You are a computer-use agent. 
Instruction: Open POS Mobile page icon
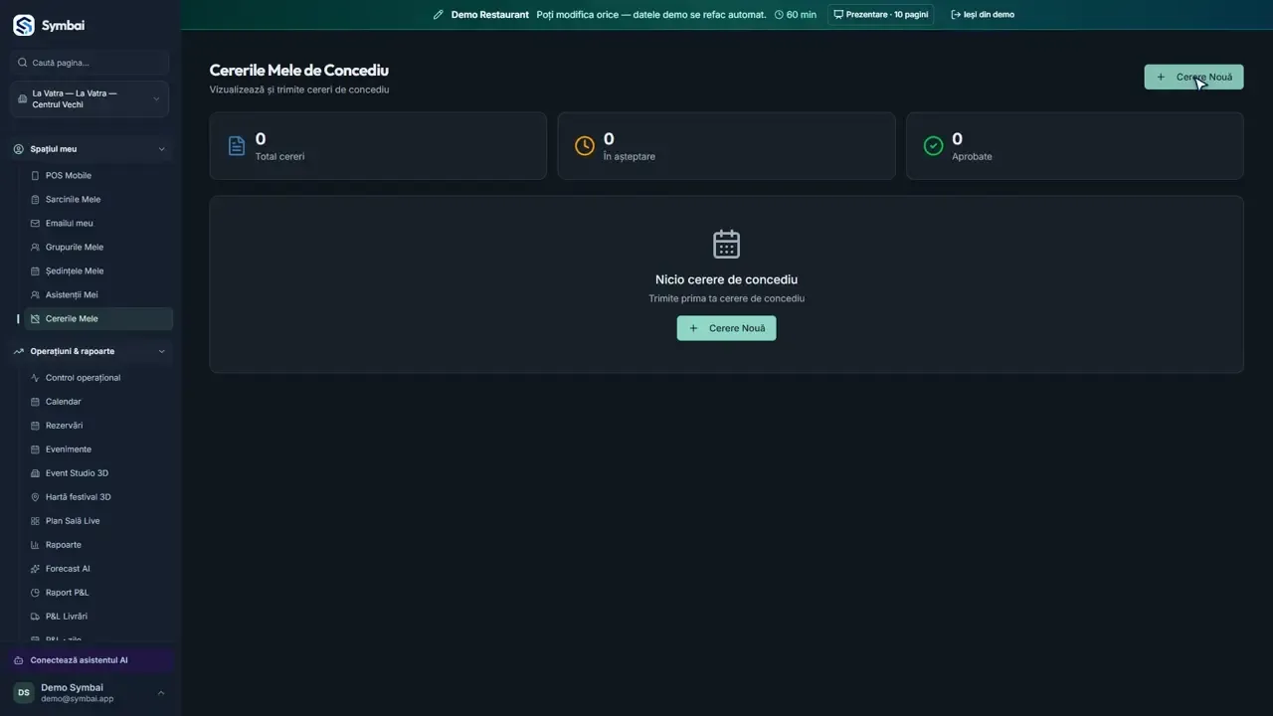click(35, 176)
